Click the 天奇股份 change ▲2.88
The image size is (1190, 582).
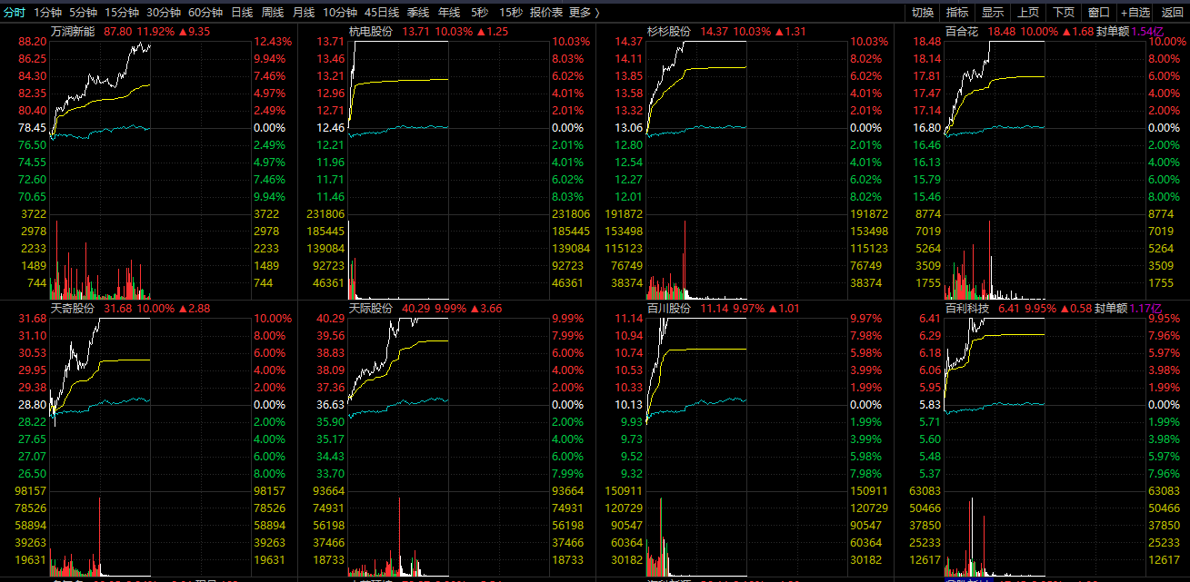(194, 309)
